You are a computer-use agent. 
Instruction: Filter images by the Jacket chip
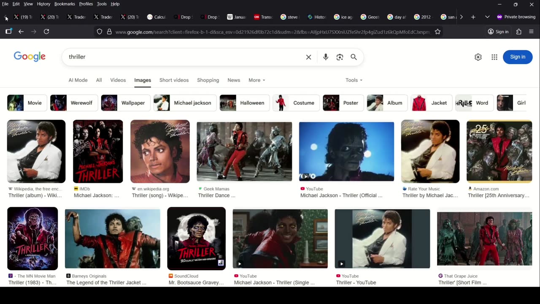(x=431, y=103)
